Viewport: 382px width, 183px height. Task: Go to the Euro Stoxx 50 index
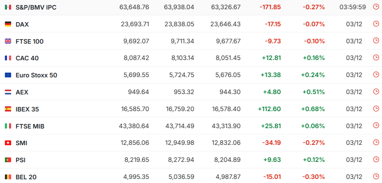36,75
